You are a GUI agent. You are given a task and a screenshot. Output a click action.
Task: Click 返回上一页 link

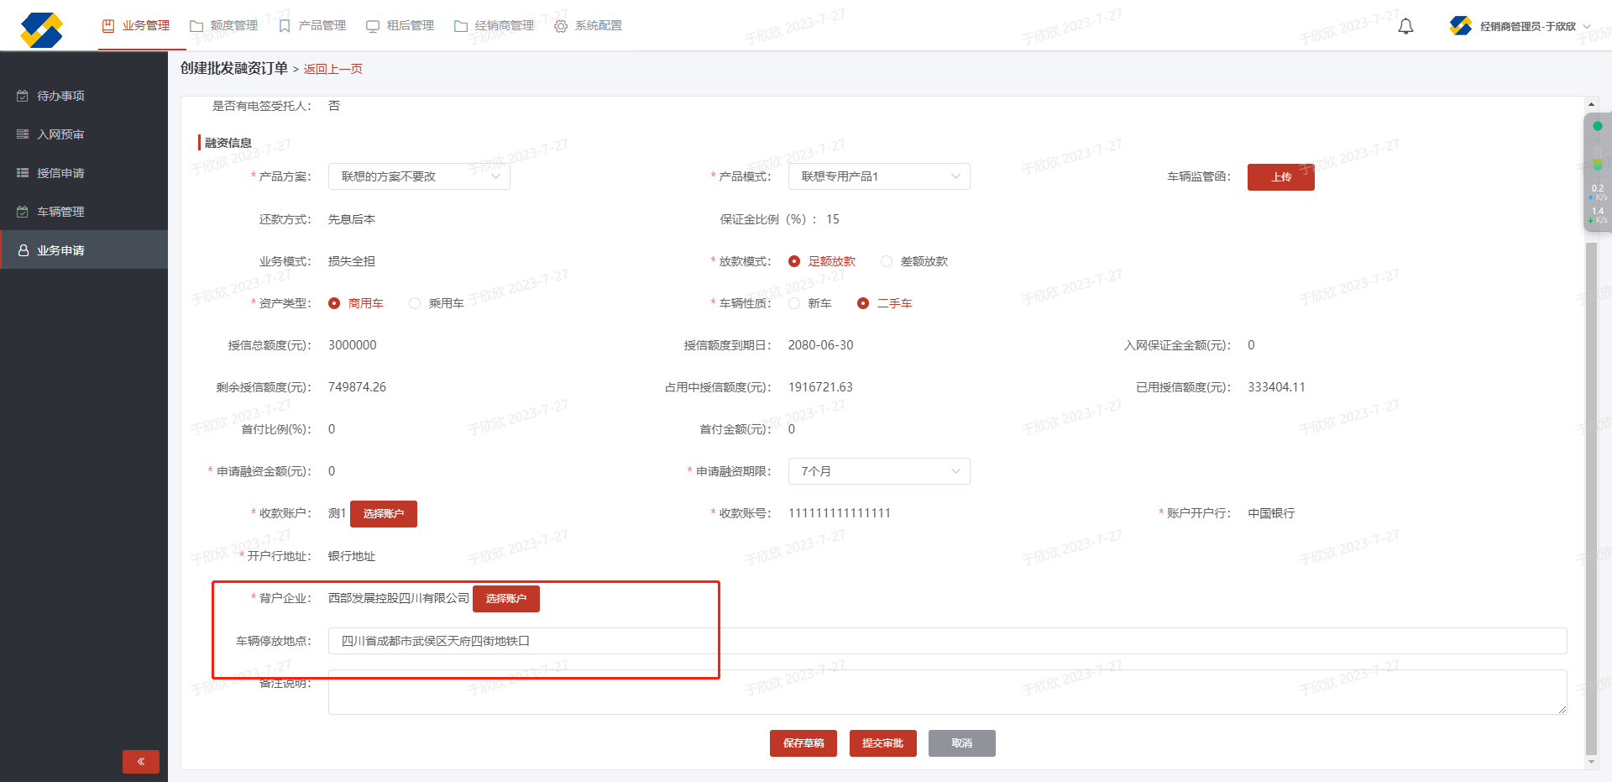pos(333,69)
